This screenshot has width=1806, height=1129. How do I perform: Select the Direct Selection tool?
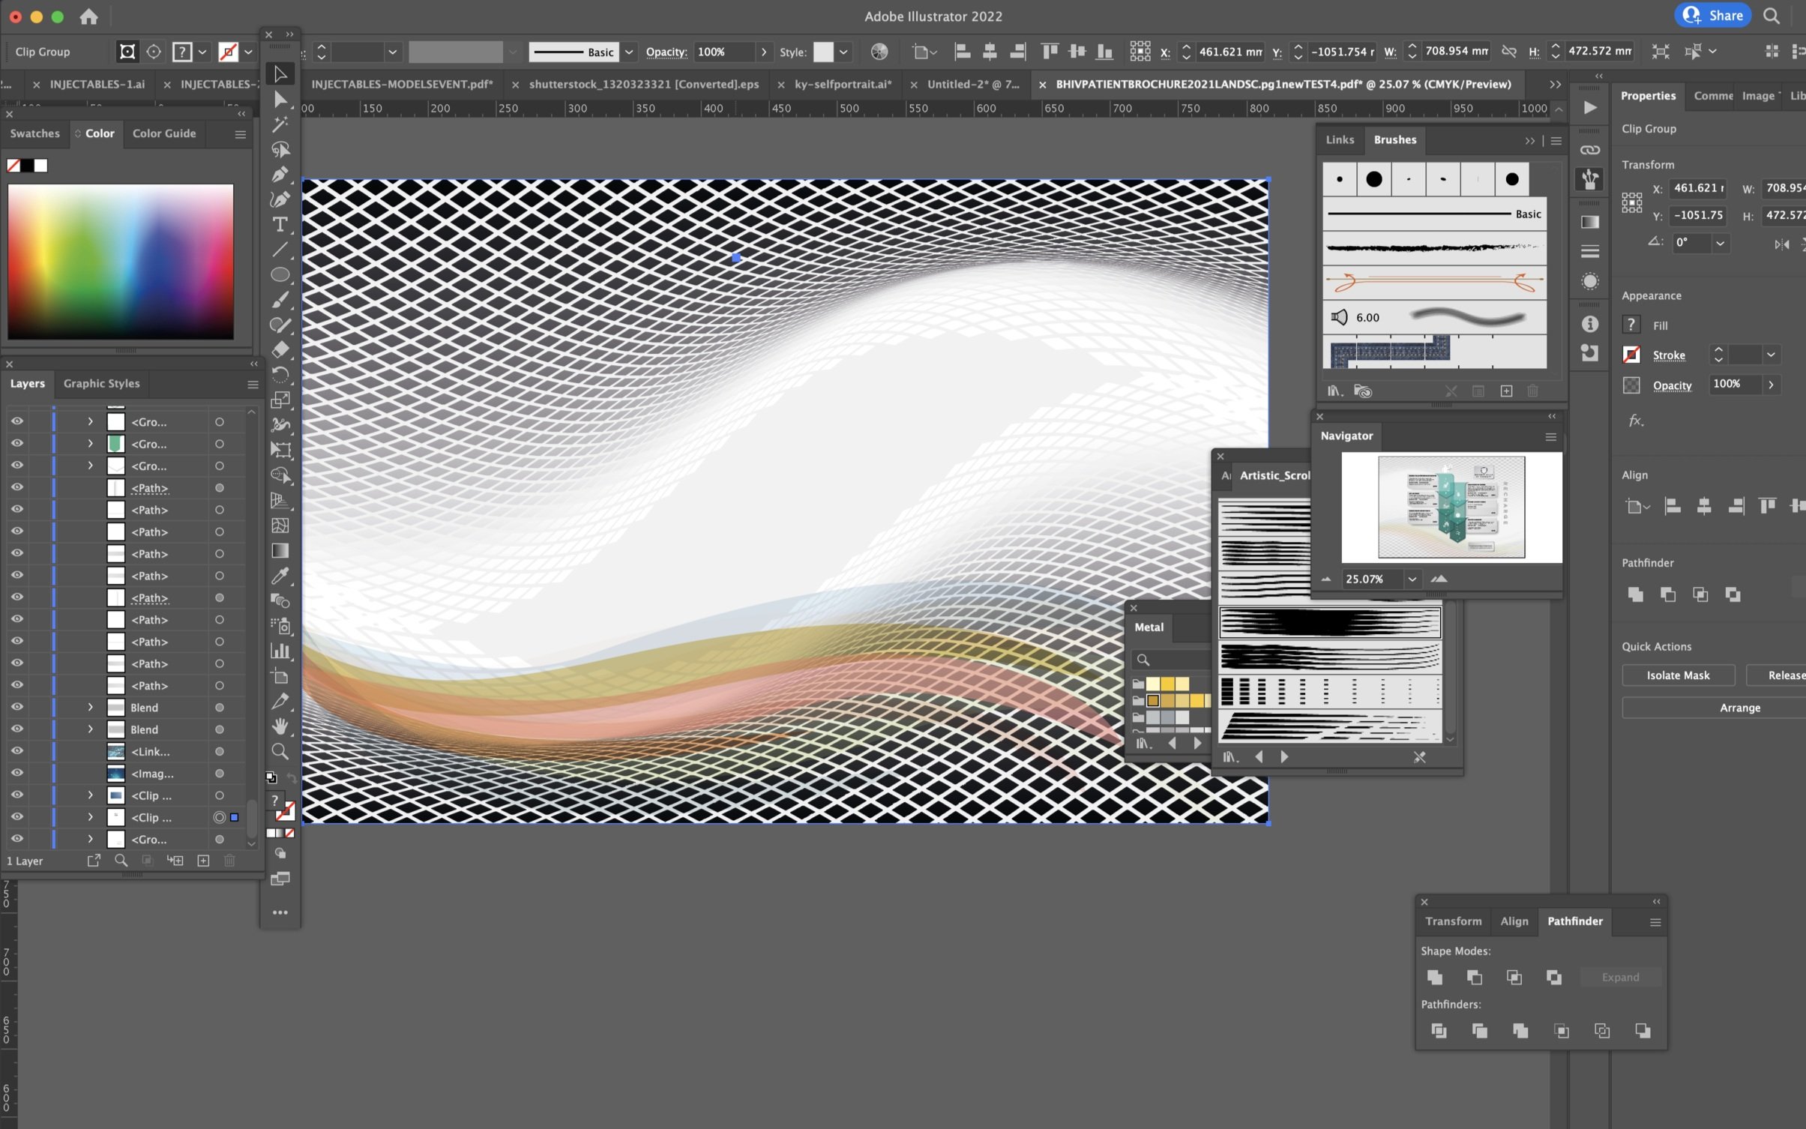point(280,99)
